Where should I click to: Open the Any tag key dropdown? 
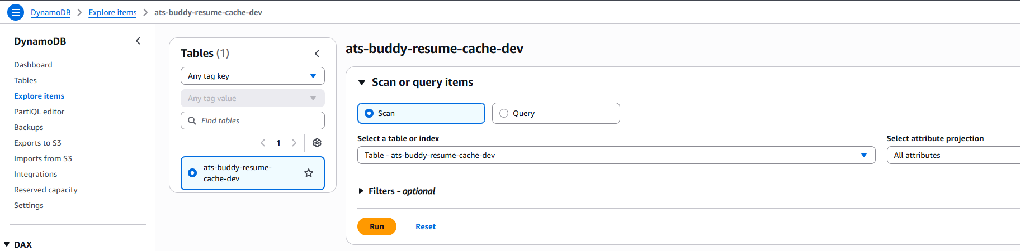(x=252, y=76)
